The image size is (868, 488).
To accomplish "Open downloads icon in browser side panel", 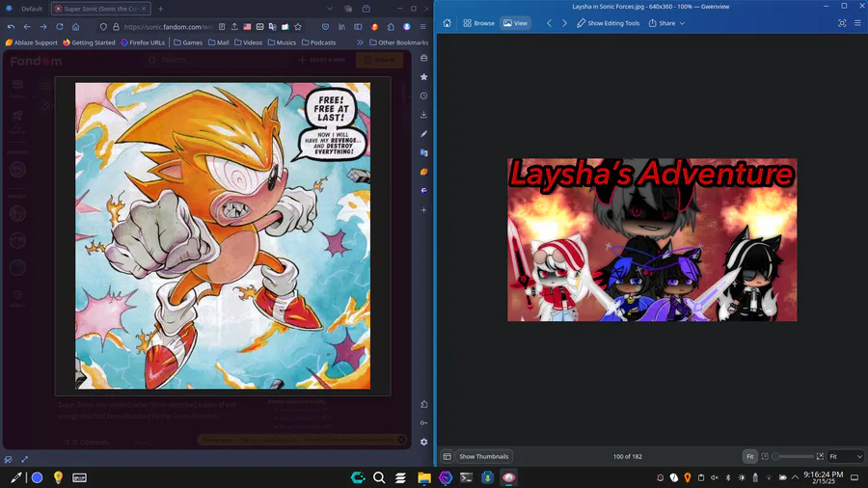I will (423, 115).
